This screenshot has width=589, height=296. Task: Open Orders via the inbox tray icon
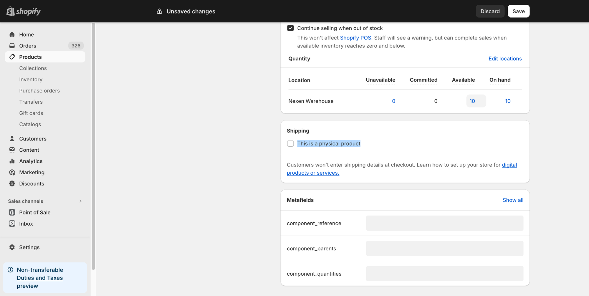[x=12, y=46]
